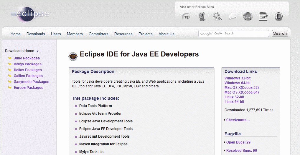Click the Eclipse Java Development Tools item

click(x=106, y=121)
